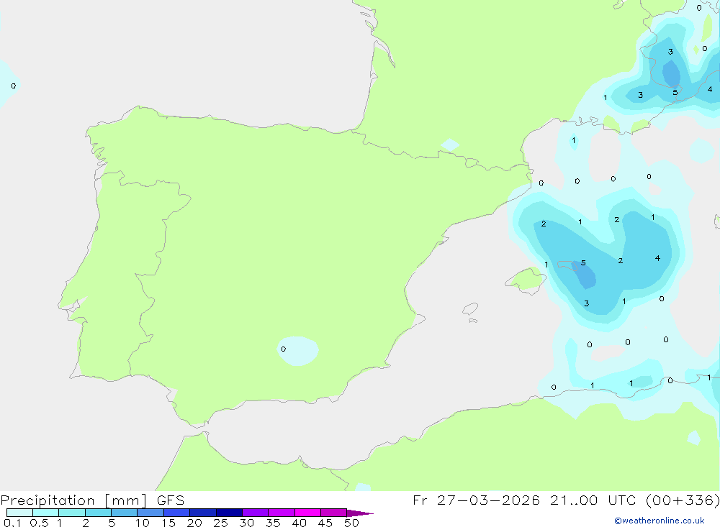
Task: Click the '35' legend scale label
Action: pyautogui.click(x=273, y=523)
